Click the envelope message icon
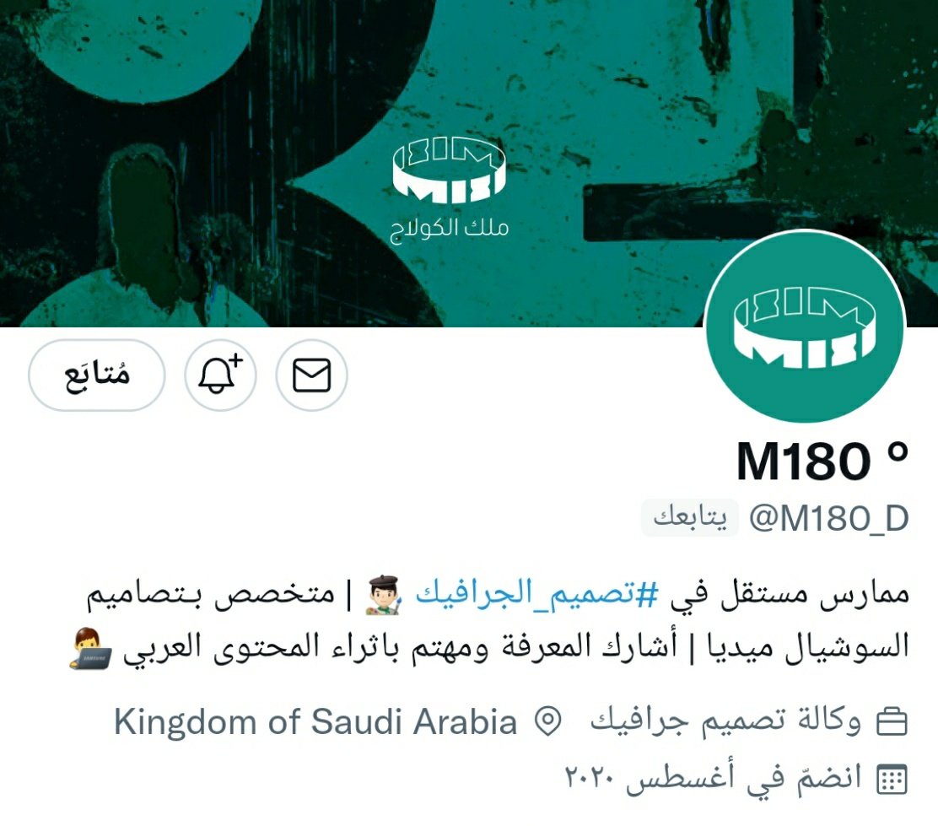This screenshot has width=938, height=826. [311, 375]
